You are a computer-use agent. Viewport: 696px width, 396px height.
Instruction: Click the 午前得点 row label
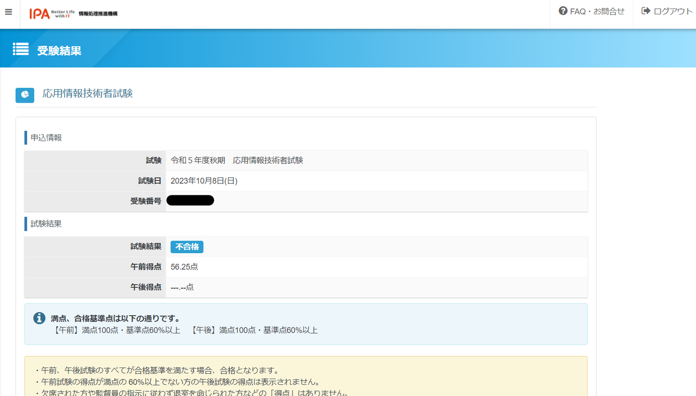tap(146, 267)
